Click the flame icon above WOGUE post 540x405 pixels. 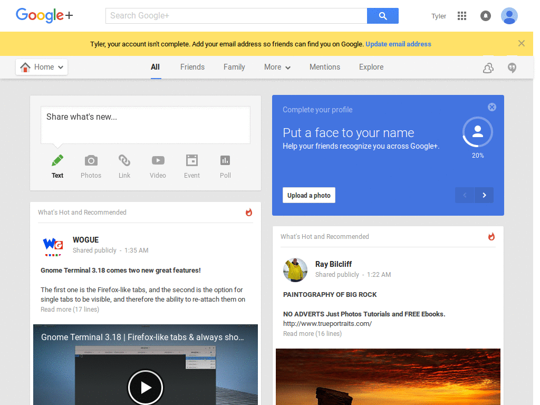pos(249,212)
